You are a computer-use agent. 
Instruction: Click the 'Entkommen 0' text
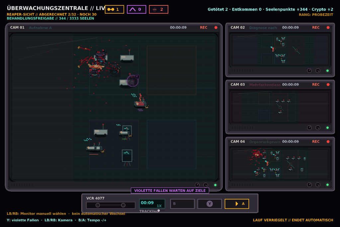(247, 9)
